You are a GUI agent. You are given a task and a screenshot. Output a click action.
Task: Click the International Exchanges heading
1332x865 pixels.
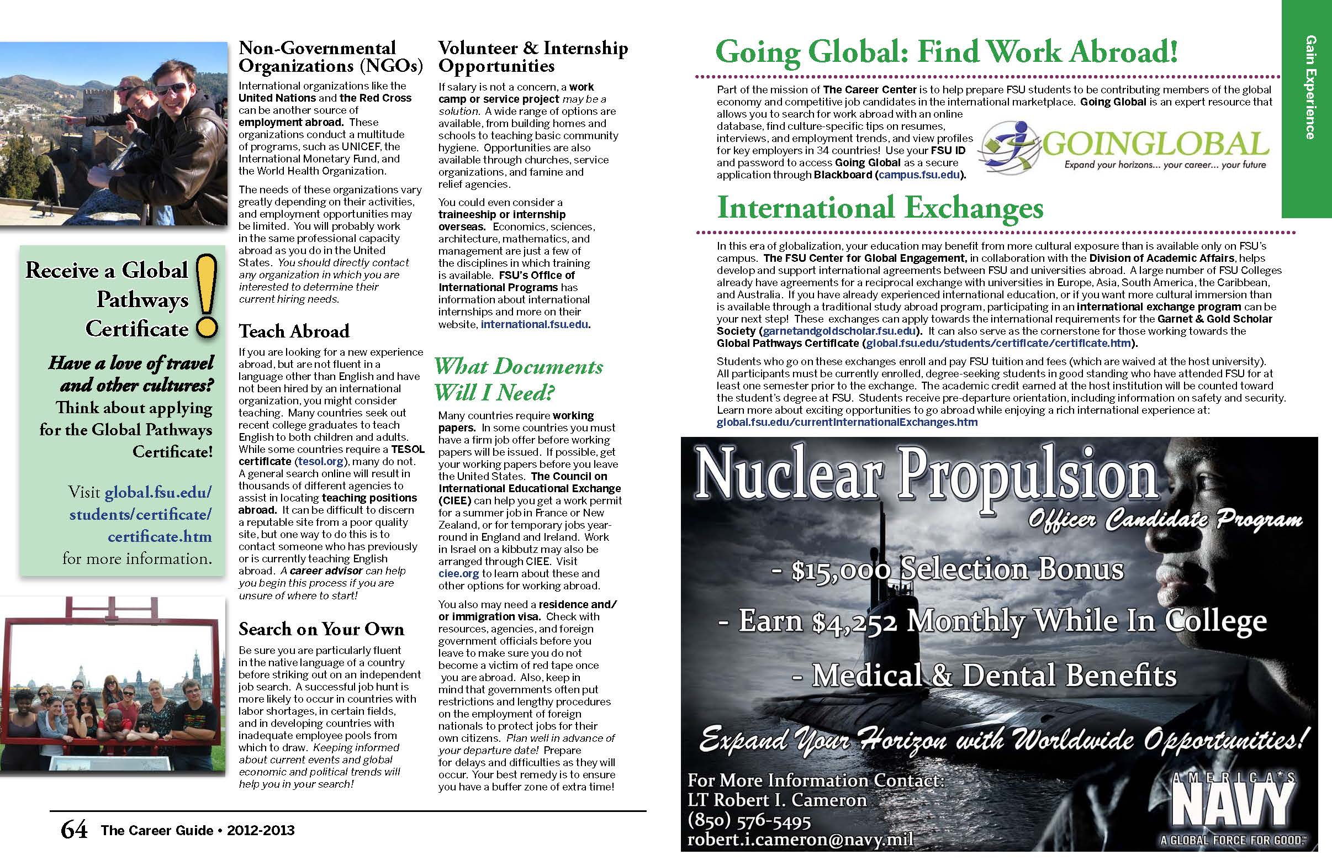880,208
